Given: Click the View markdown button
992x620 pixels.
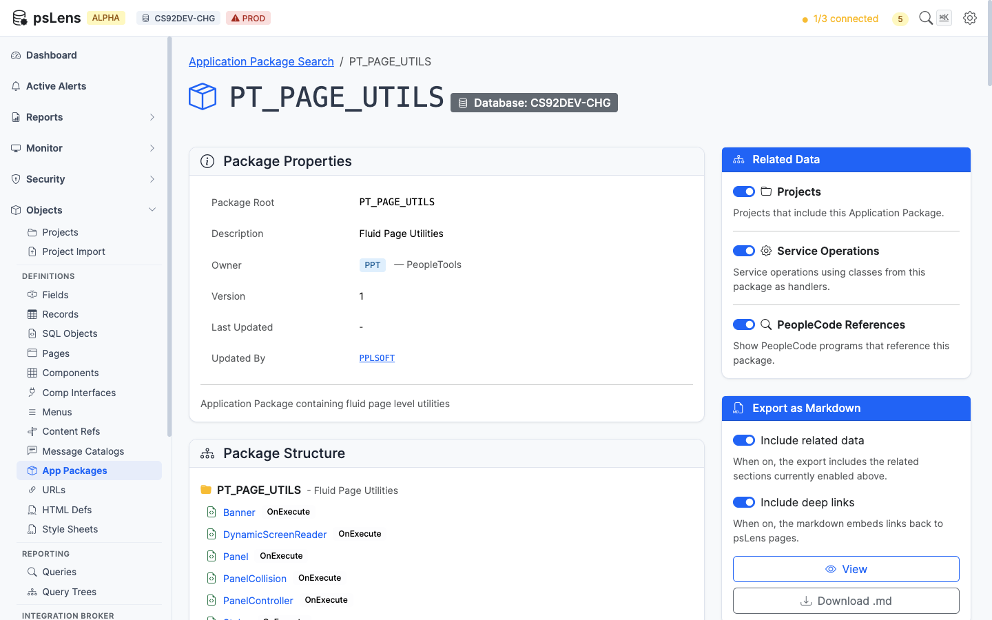Looking at the screenshot, I should tap(846, 569).
